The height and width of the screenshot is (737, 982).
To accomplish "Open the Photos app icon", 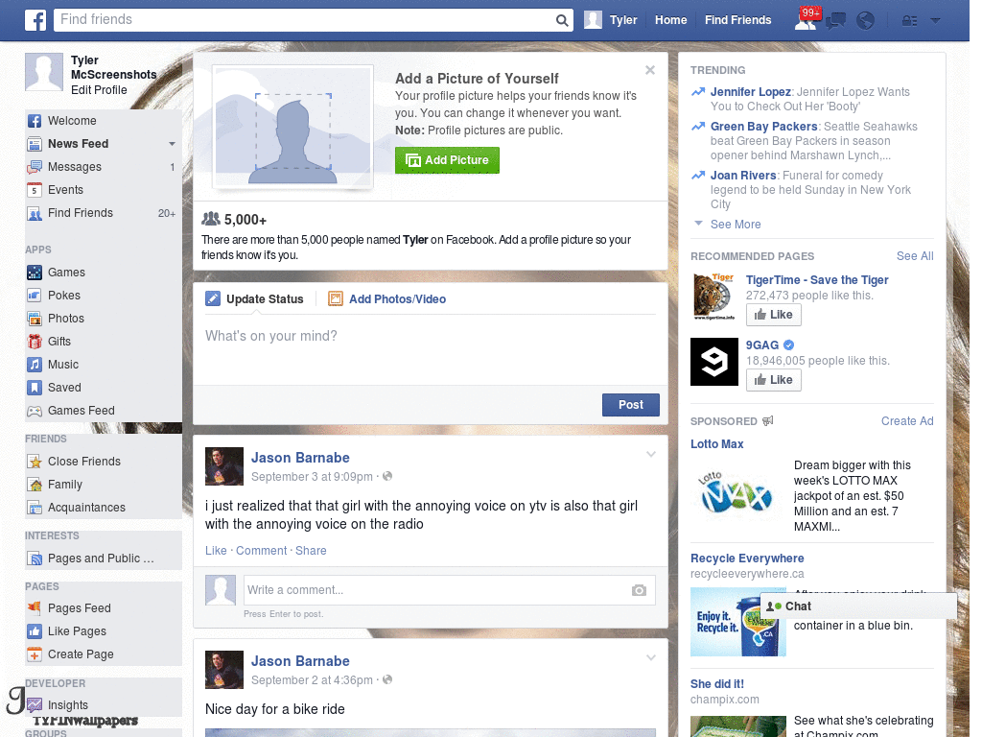I will 35,319.
